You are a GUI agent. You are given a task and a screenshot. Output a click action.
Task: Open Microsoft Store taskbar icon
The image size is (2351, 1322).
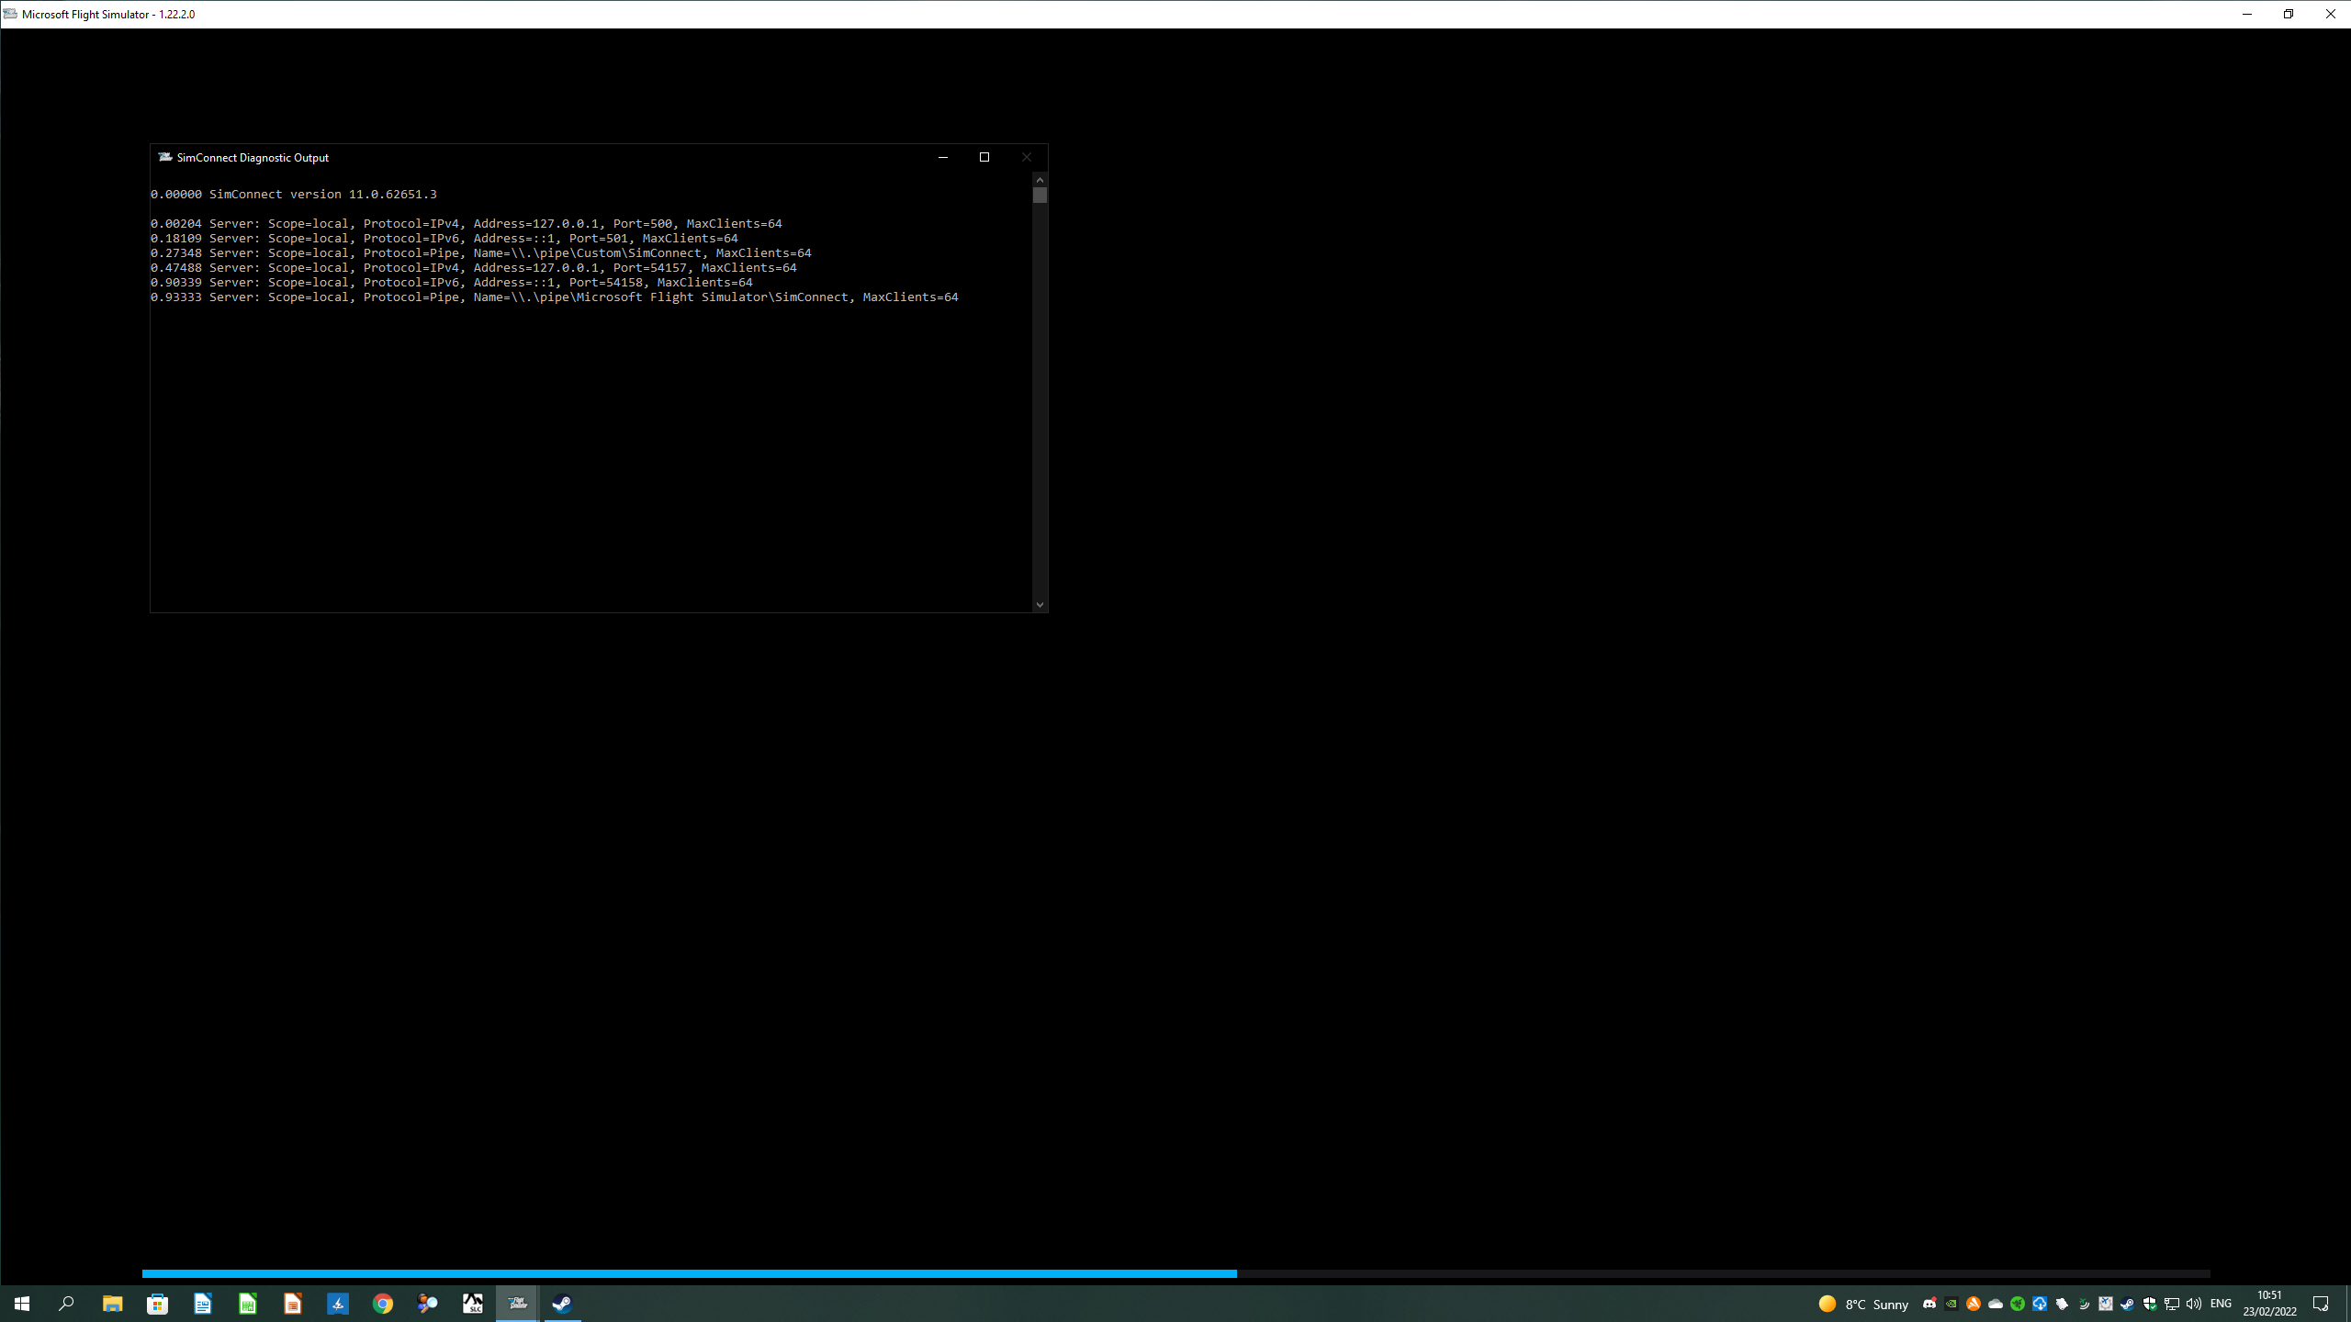coord(157,1304)
